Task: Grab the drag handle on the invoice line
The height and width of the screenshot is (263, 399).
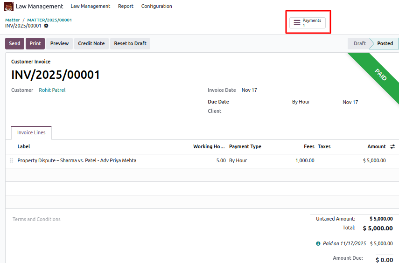Action: point(12,160)
